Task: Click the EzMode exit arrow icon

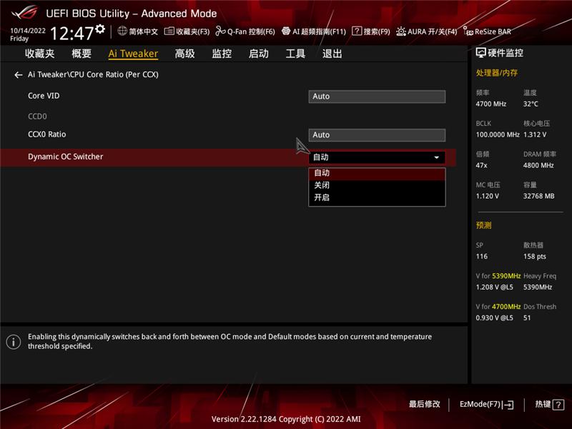Action: pyautogui.click(x=508, y=405)
